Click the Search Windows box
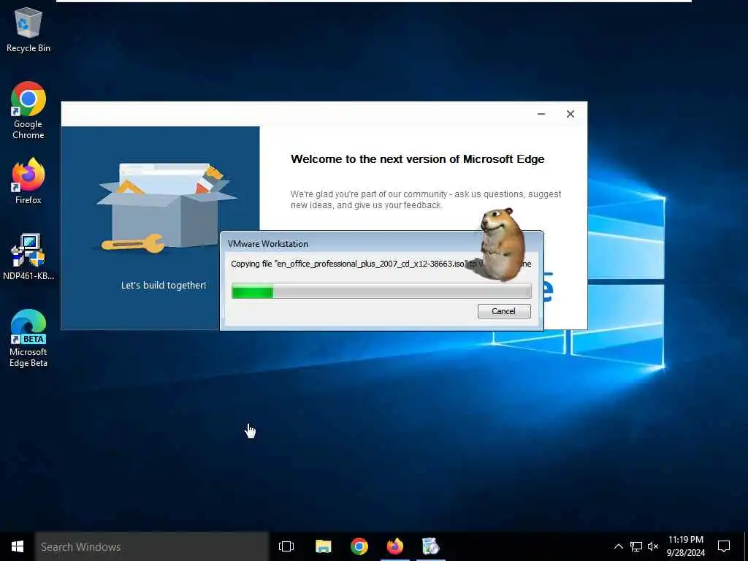The height and width of the screenshot is (561, 748). coord(152,546)
